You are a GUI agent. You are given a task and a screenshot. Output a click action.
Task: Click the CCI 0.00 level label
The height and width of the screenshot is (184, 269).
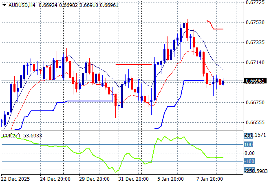(249, 153)
